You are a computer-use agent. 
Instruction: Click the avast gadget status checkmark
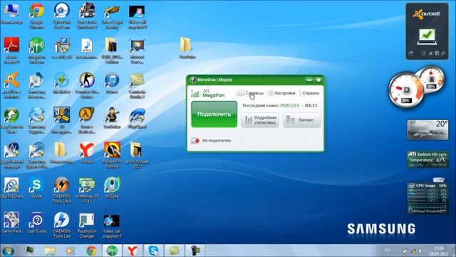(x=427, y=36)
